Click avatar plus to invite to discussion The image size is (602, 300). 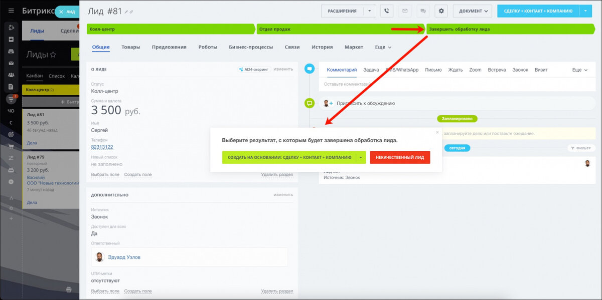328,103
